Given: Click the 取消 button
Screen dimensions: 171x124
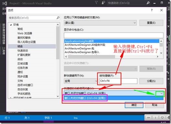Looking at the screenshot, I should pos(154,105).
